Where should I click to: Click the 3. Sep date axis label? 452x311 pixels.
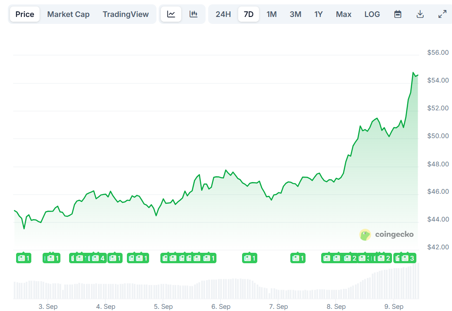[x=48, y=306]
